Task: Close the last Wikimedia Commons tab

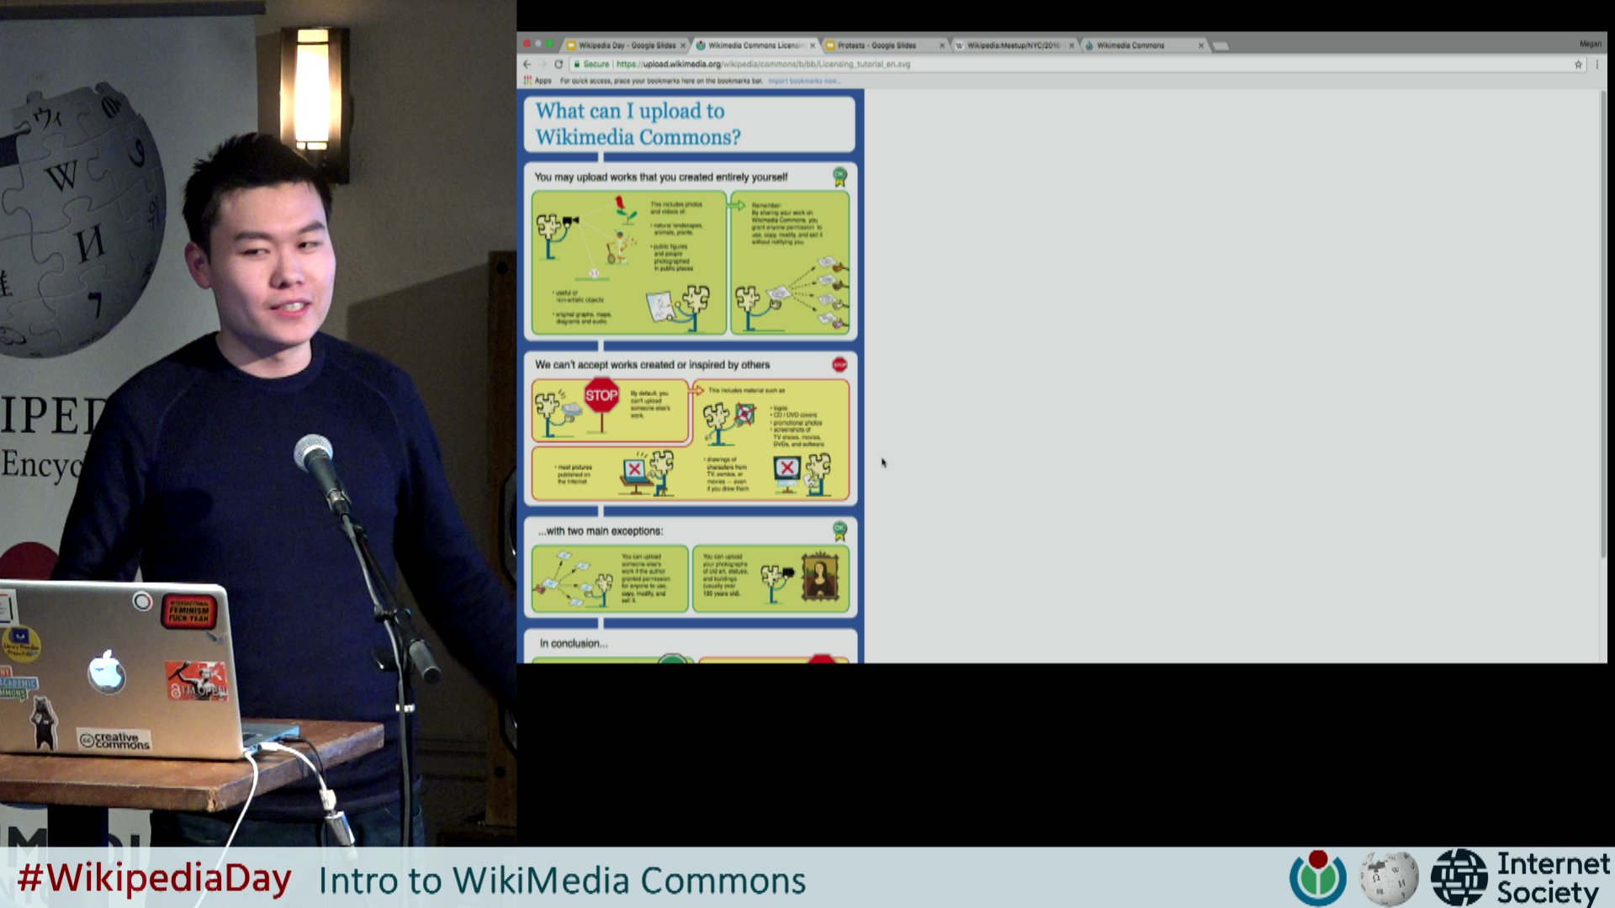Action: coord(1201,45)
